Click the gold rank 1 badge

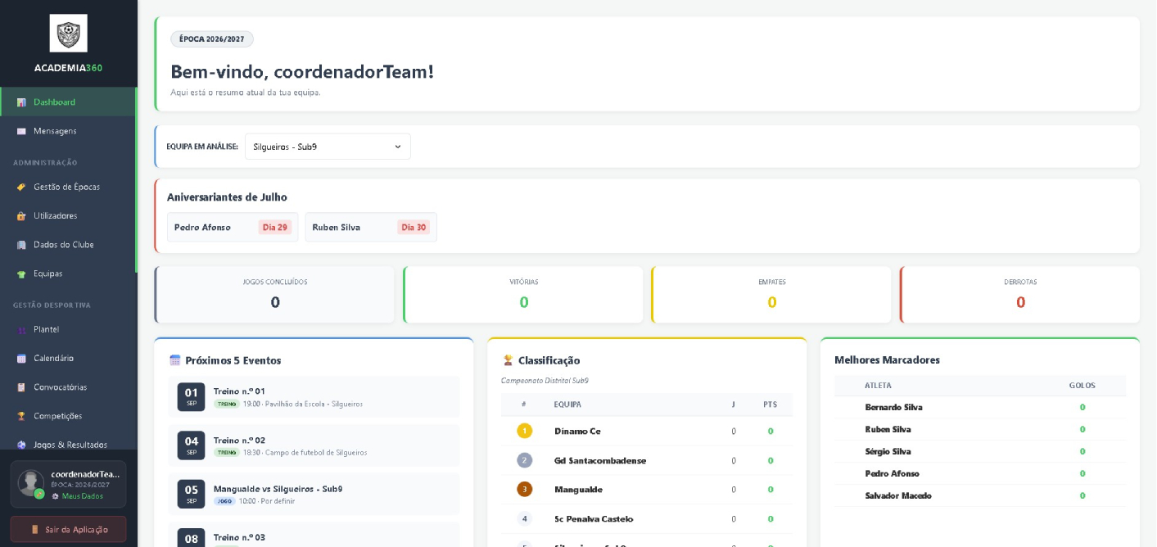click(x=524, y=431)
